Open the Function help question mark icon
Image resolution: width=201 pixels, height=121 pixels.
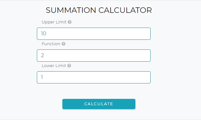tap(63, 44)
